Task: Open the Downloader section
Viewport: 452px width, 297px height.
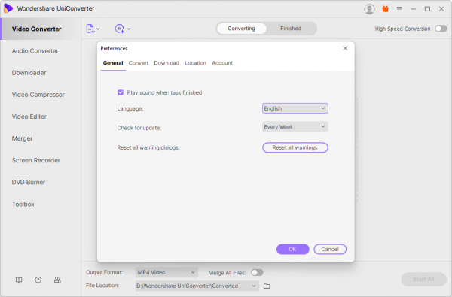Action: (41, 73)
